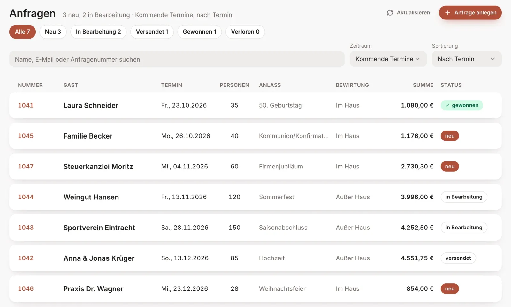Open request number 1041
511x307 pixels.
click(x=26, y=105)
